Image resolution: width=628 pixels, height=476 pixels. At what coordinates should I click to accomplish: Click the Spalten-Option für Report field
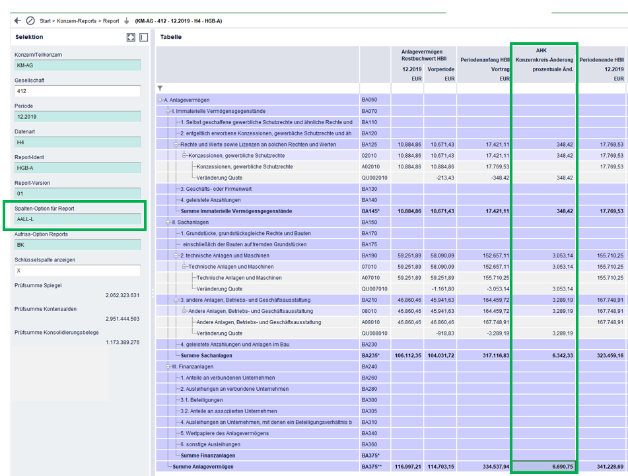[77, 219]
